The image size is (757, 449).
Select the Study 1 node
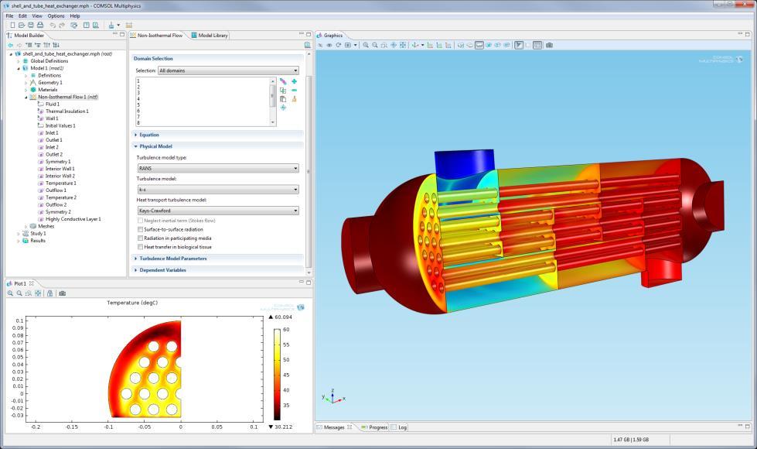[x=38, y=234]
